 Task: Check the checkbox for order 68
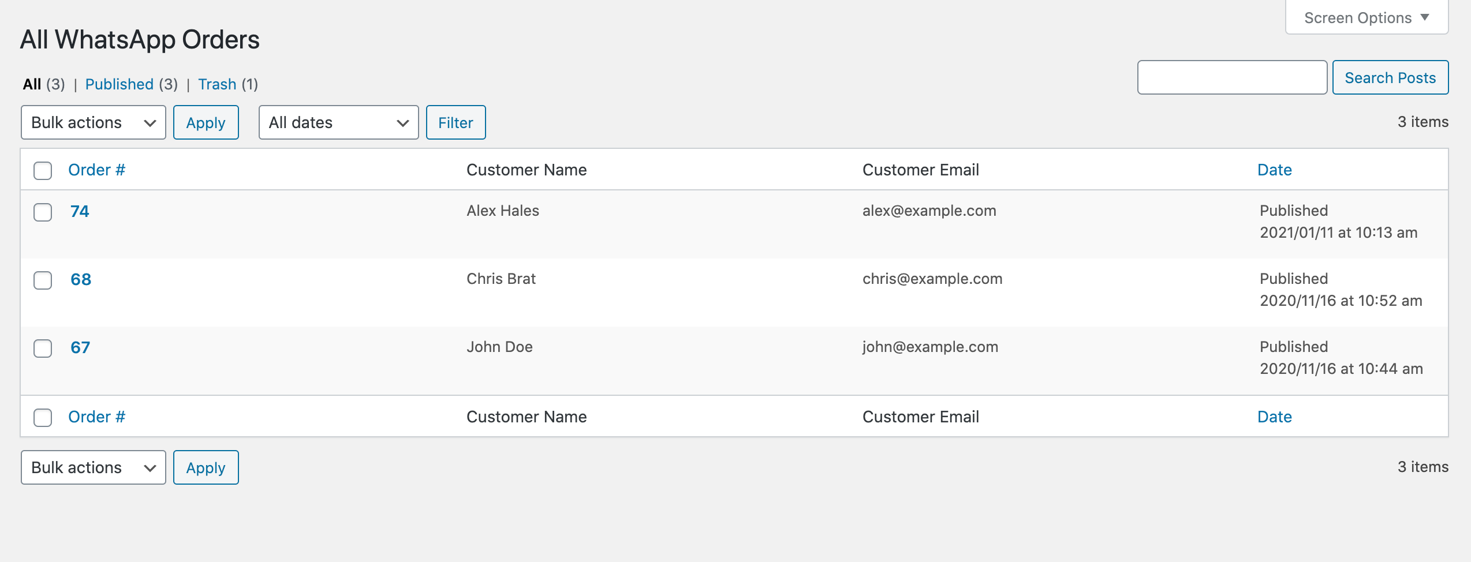point(43,281)
